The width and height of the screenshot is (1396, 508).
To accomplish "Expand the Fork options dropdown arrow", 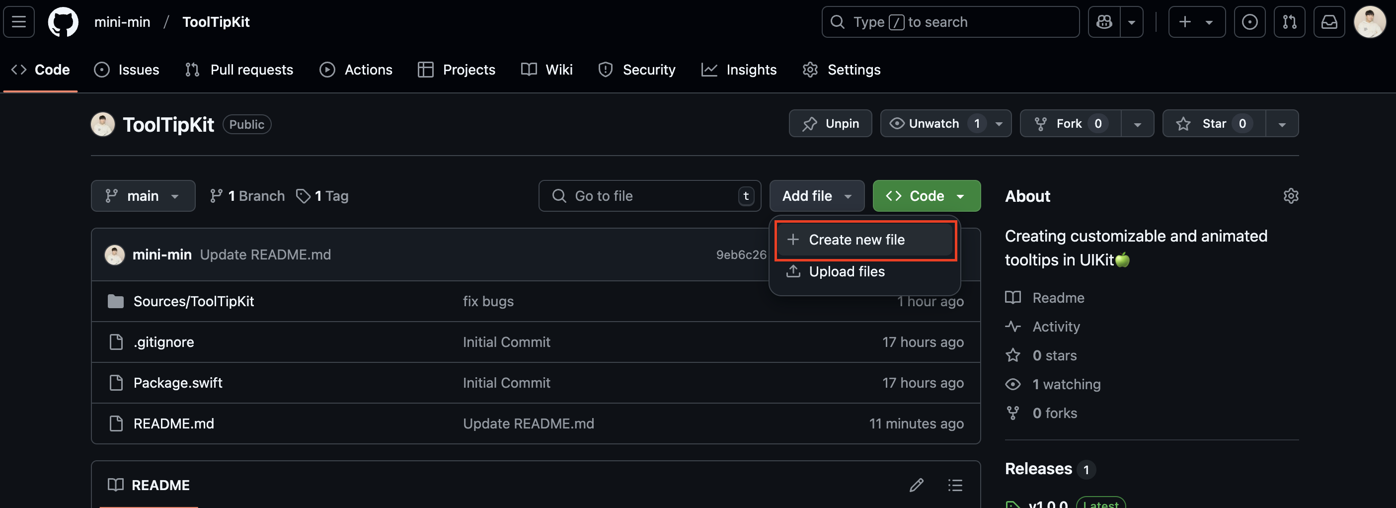I will (x=1138, y=124).
